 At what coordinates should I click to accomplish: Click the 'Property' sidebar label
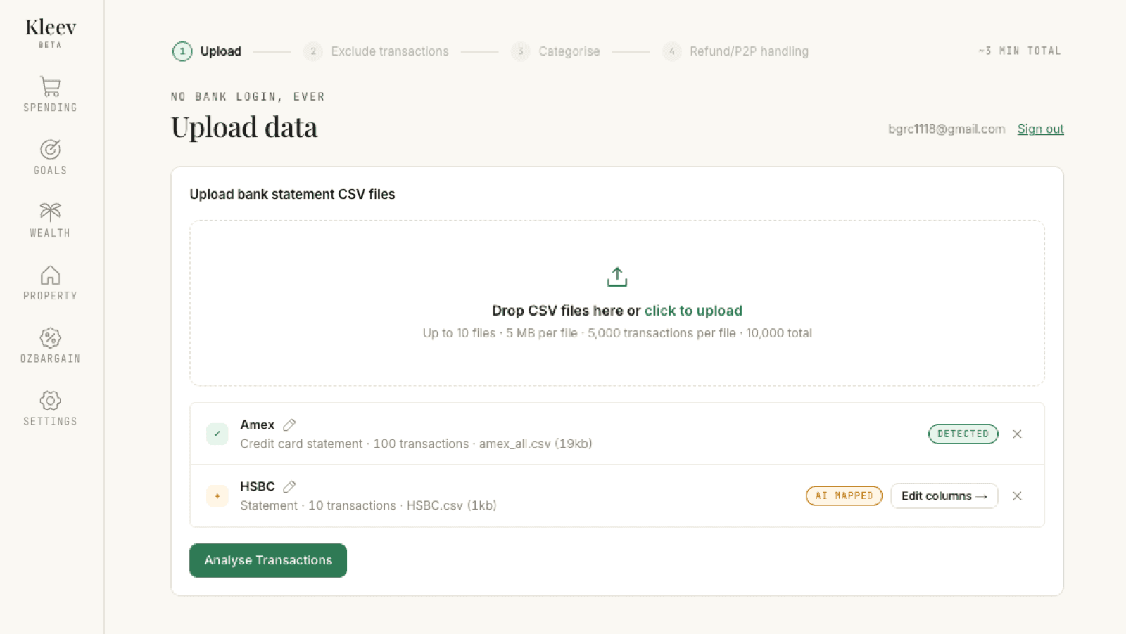click(50, 296)
